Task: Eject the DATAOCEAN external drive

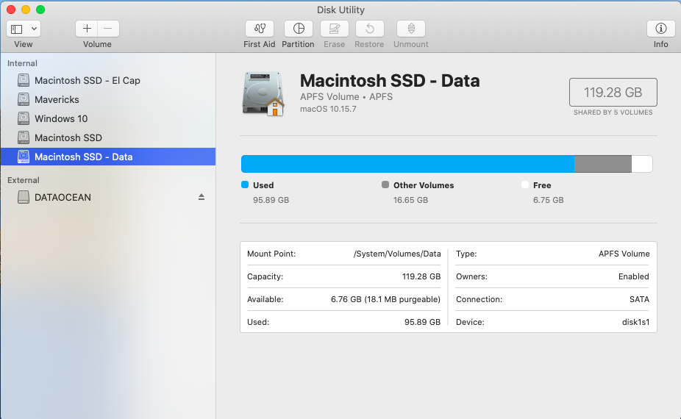Action: (202, 197)
